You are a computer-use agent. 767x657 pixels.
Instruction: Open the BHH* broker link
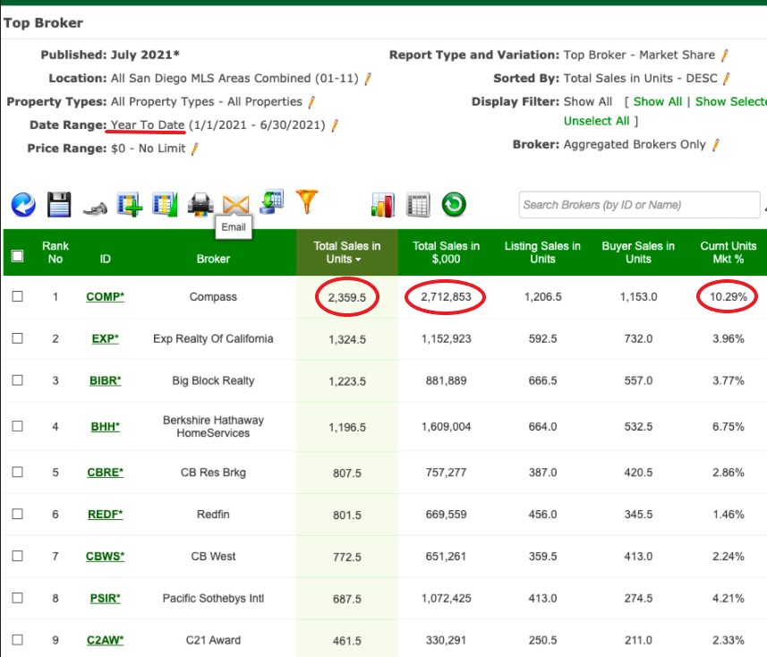coord(106,427)
